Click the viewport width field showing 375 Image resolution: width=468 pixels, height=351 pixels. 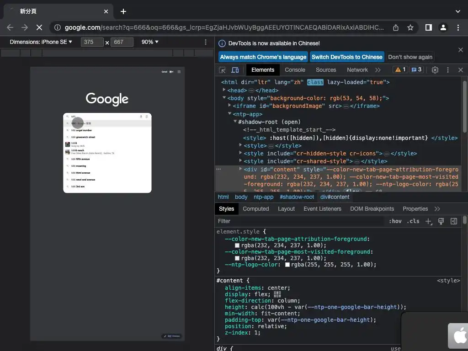(92, 42)
